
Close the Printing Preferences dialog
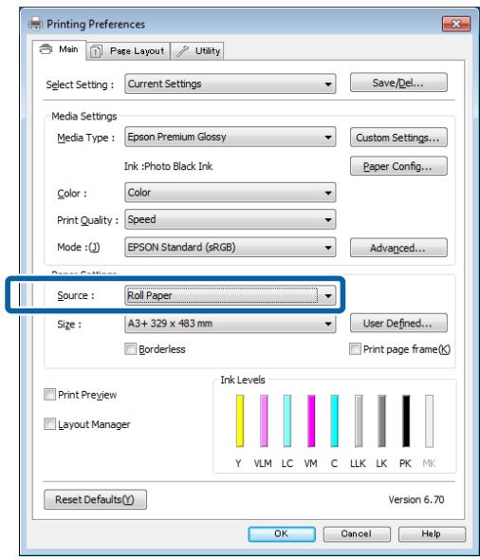tap(456, 24)
